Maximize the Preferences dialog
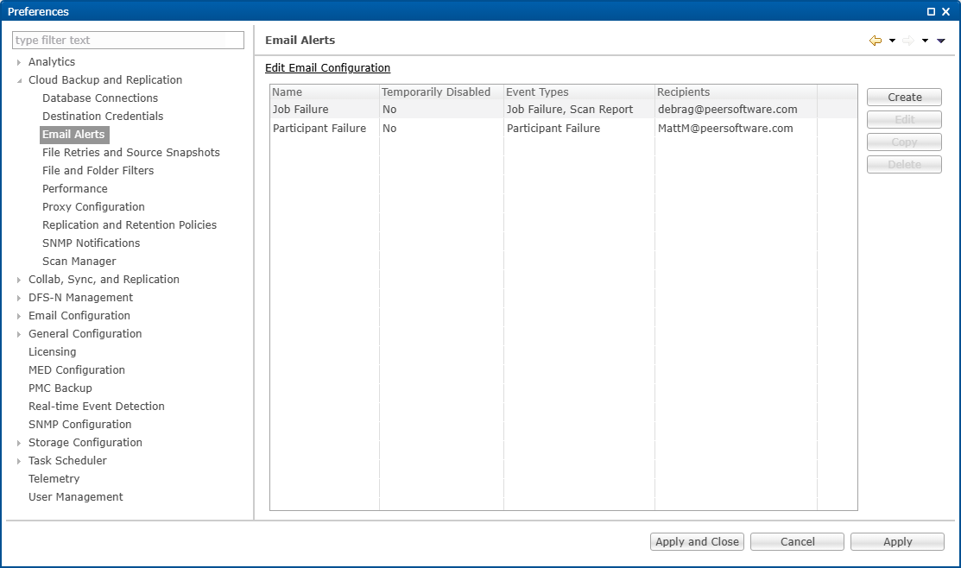 (931, 11)
